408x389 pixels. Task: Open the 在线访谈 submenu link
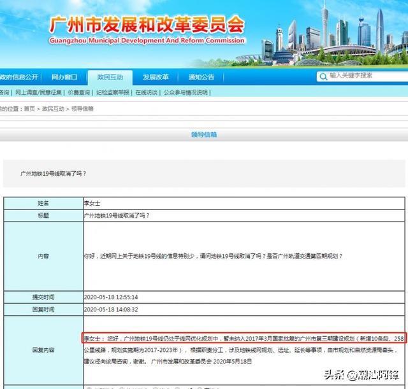pyautogui.click(x=146, y=92)
